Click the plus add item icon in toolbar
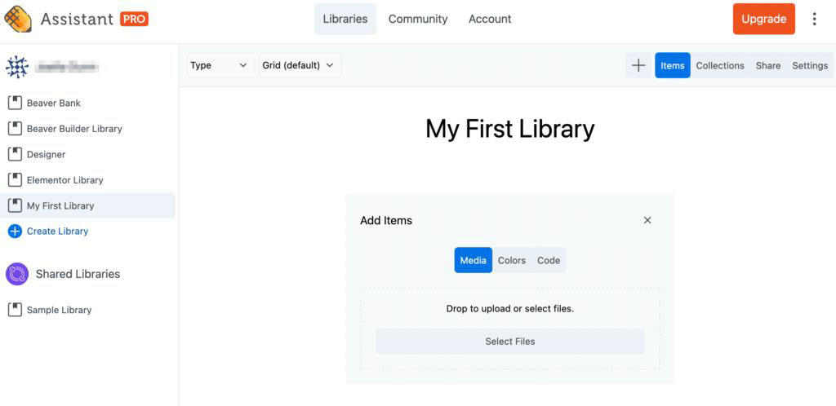The height and width of the screenshot is (406, 836). 638,65
